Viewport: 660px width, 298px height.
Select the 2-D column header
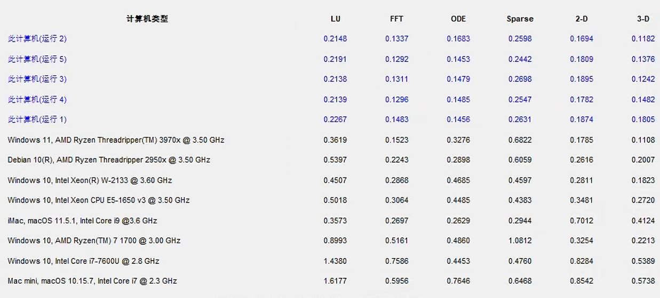[582, 19]
